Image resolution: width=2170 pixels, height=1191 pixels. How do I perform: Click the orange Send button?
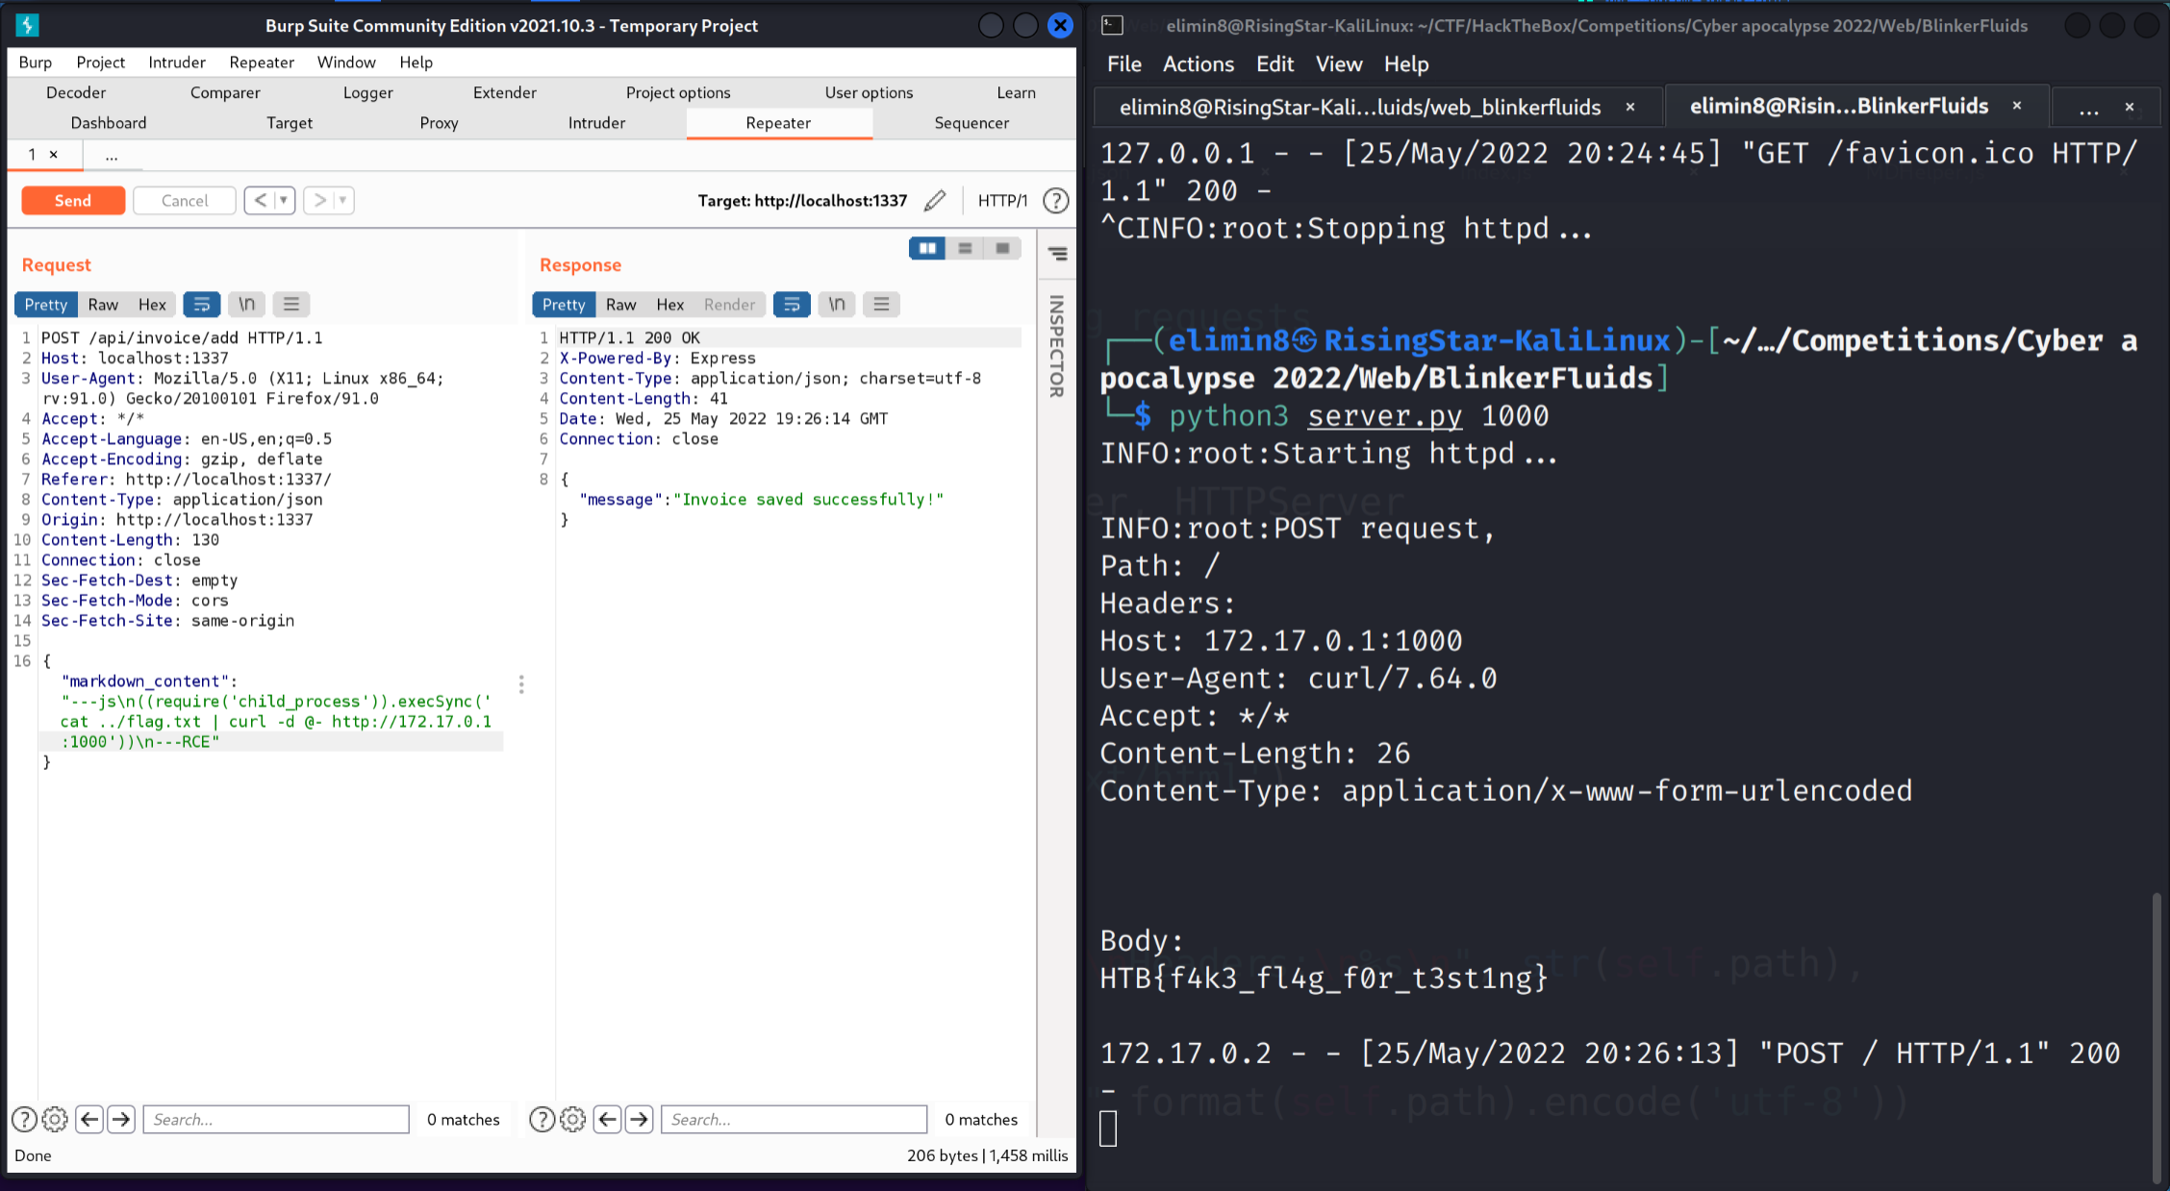point(73,200)
